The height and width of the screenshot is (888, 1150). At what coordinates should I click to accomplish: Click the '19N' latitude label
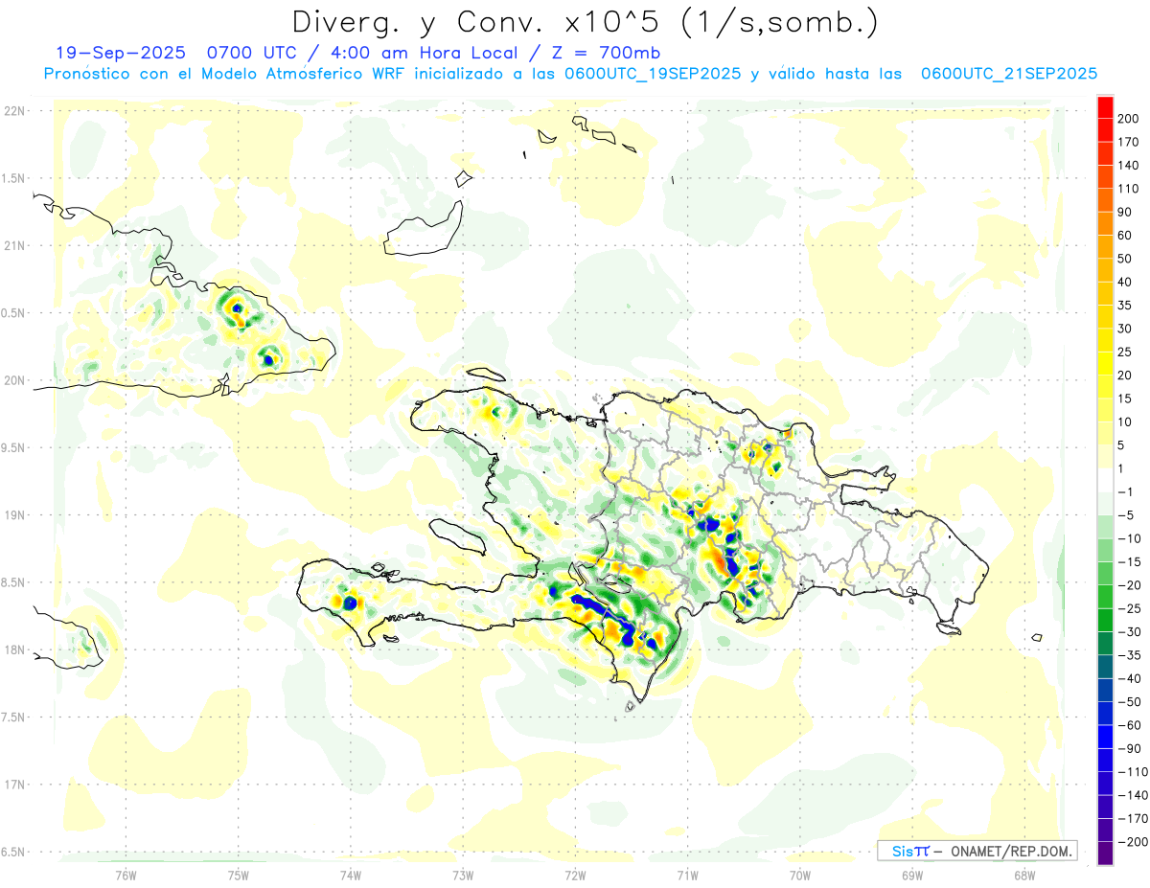(x=14, y=515)
